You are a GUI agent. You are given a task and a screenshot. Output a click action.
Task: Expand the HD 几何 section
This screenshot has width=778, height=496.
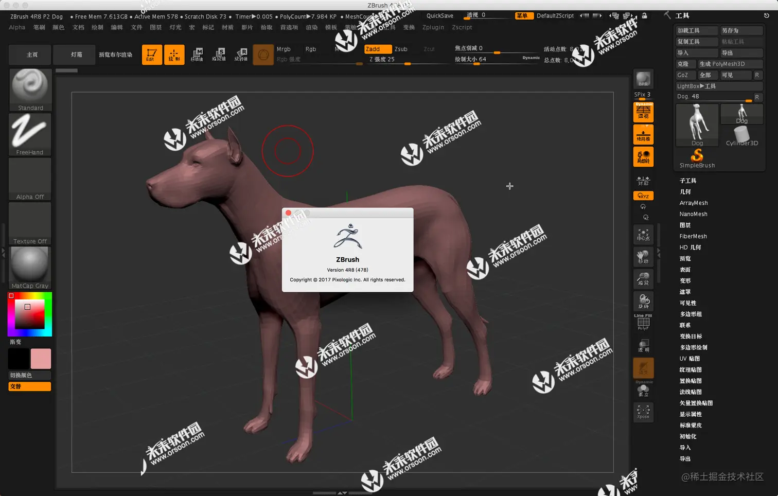click(x=690, y=247)
